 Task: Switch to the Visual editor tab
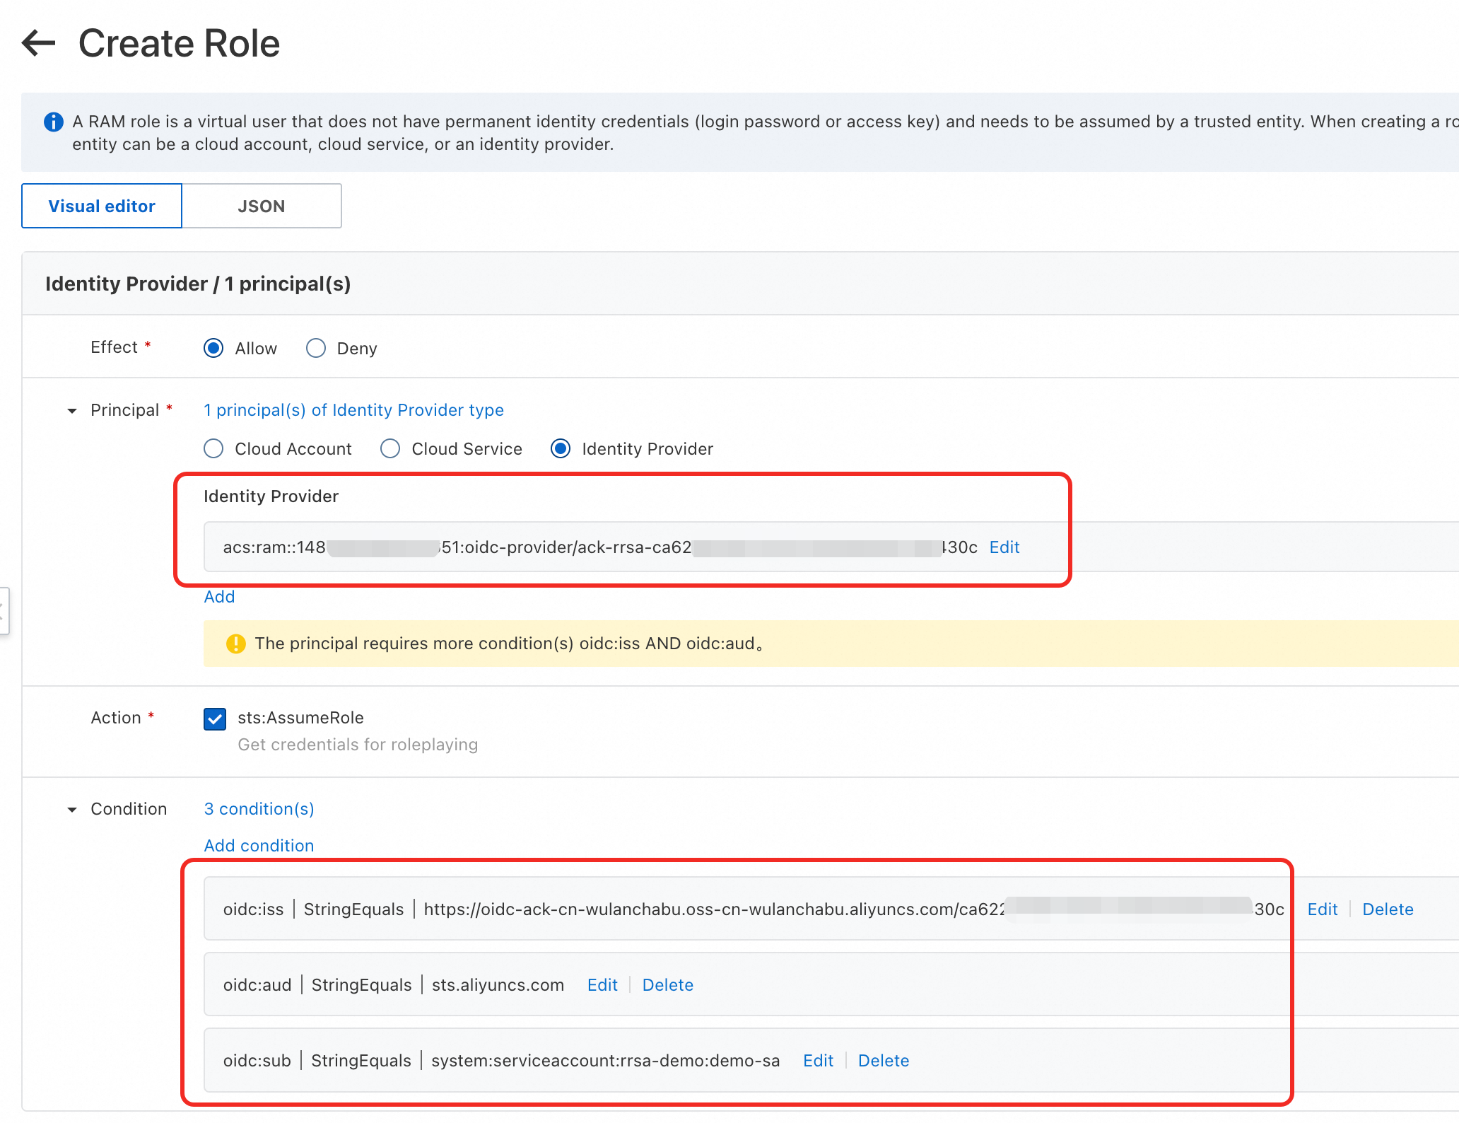tap(102, 206)
